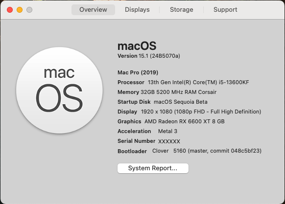The image size is (285, 204).
Task: Click the Mac Pro (2019) model name
Action: coord(138,72)
